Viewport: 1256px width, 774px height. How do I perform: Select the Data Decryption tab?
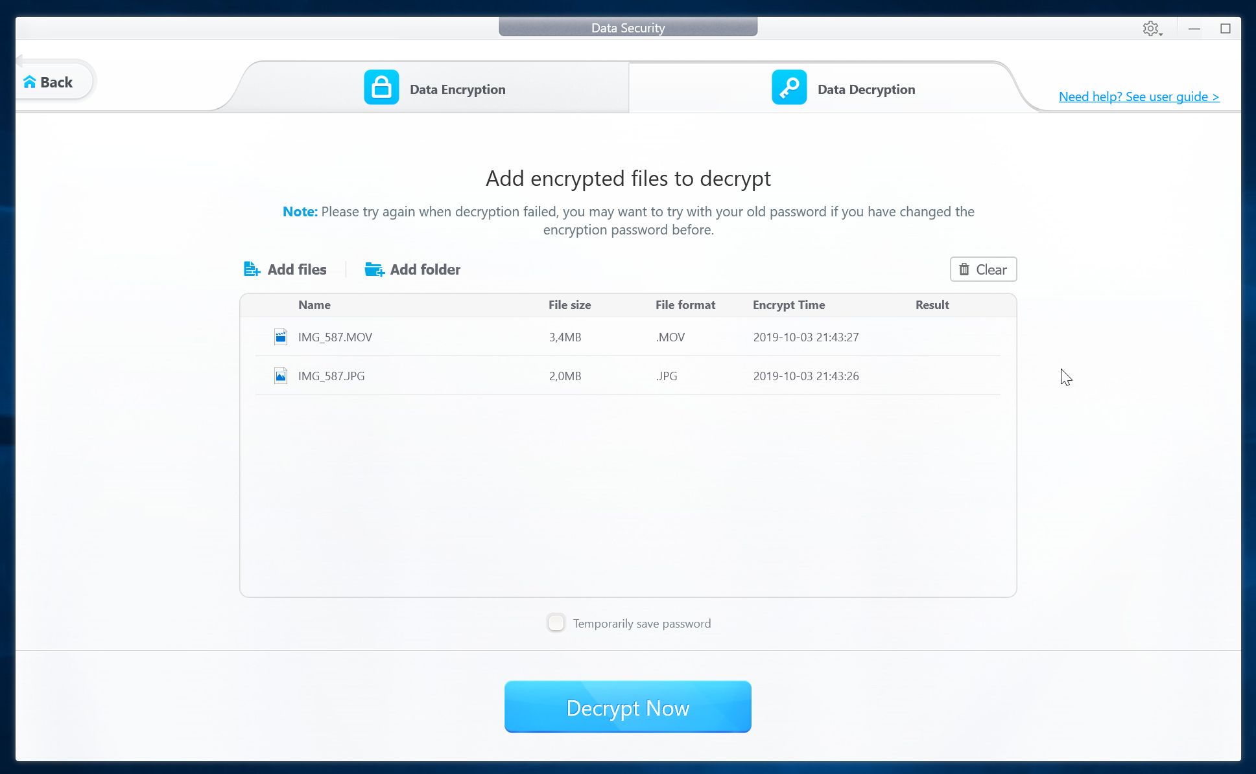(866, 89)
